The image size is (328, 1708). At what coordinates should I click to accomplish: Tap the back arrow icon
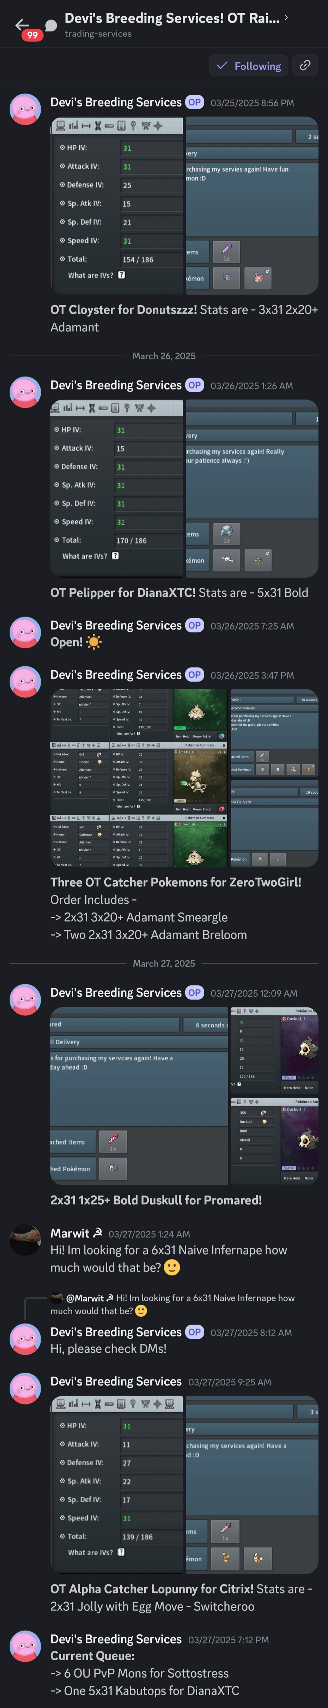click(x=21, y=25)
